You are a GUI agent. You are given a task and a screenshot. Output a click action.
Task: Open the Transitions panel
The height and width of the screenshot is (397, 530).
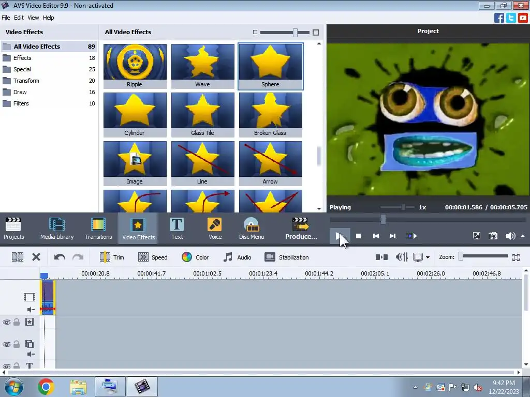[98, 228]
